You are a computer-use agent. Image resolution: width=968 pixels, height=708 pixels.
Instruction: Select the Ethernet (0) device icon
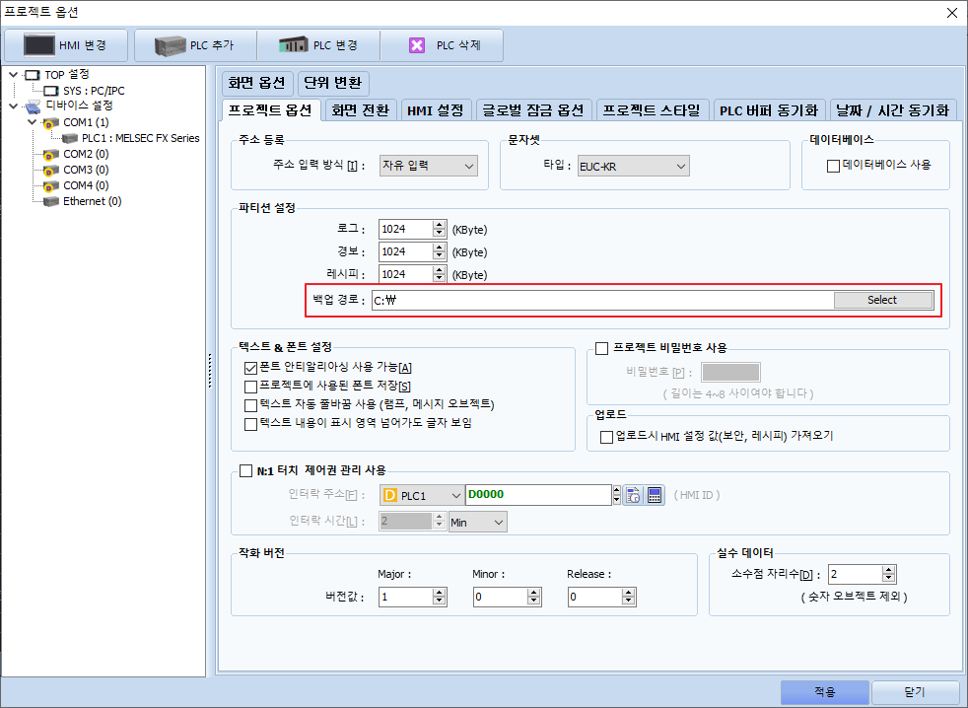click(51, 201)
